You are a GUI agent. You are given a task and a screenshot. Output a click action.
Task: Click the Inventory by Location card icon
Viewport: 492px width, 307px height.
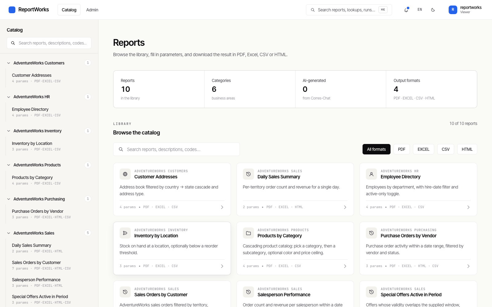coord(125,233)
